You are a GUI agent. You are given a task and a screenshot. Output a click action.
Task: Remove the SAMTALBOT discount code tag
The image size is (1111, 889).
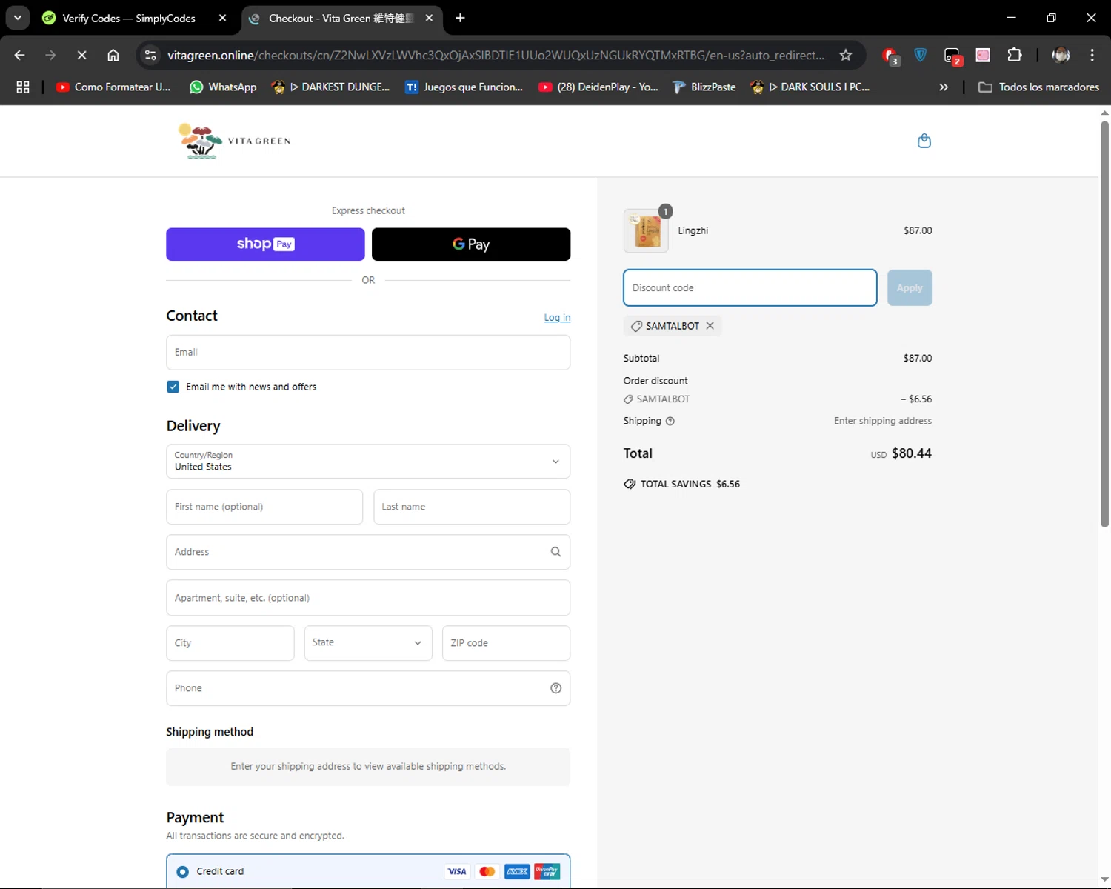(x=710, y=326)
